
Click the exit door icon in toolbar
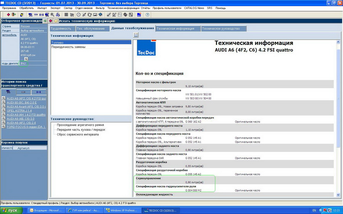click(14, 14)
